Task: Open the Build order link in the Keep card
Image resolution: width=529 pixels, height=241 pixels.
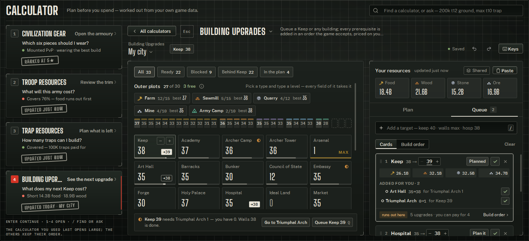Action: [496, 215]
